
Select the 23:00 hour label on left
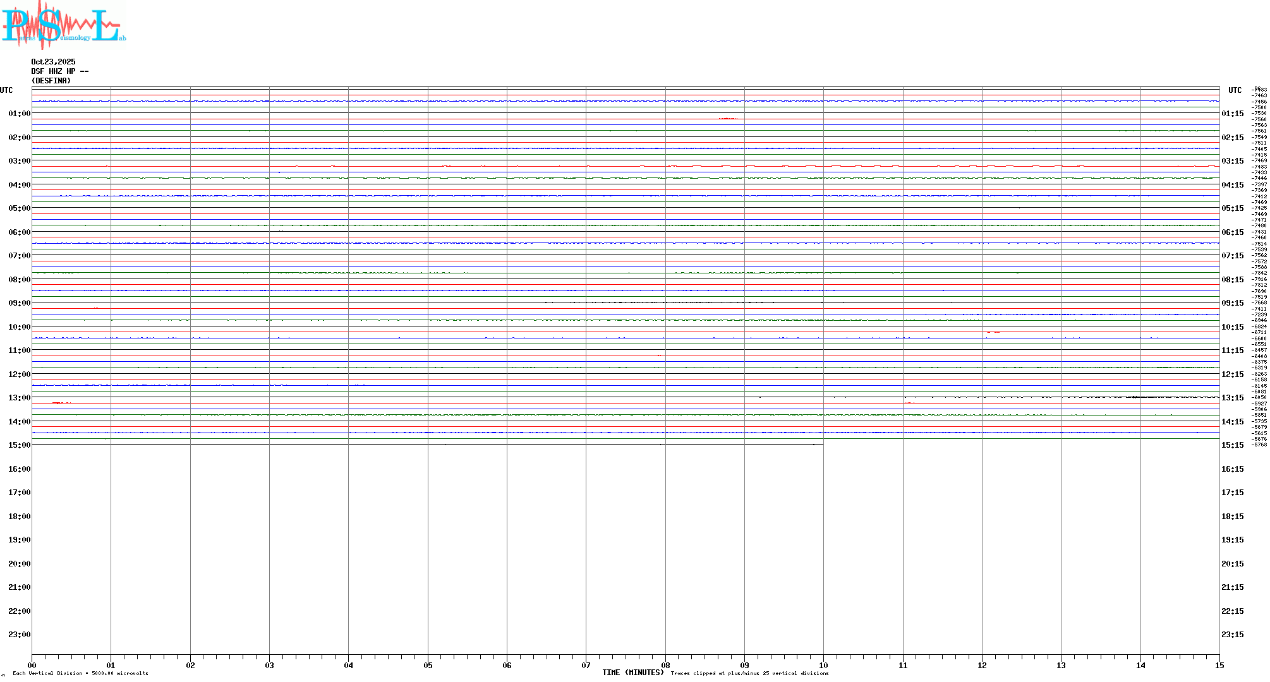click(19, 635)
